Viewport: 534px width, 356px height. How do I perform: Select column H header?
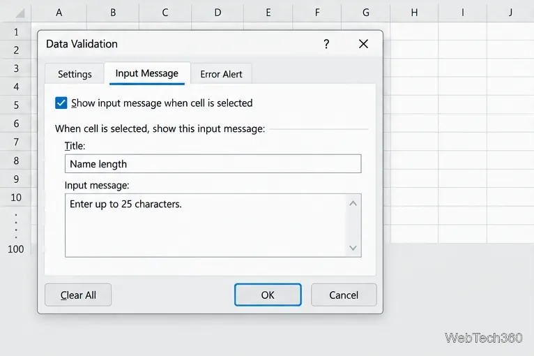(x=414, y=13)
